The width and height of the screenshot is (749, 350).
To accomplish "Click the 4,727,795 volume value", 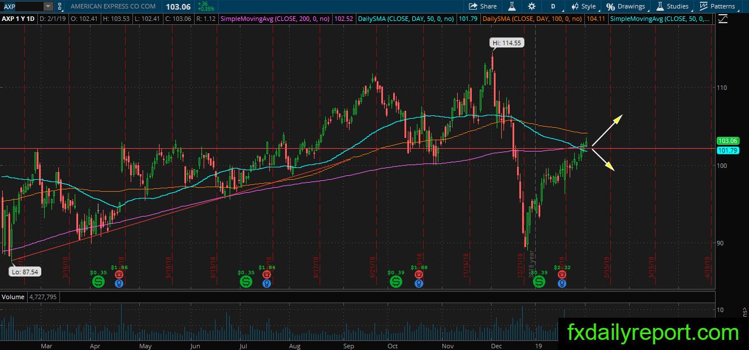I will (42, 297).
